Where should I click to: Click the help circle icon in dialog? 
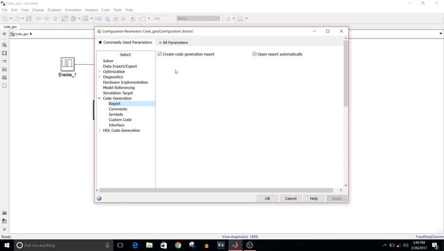tap(99, 198)
